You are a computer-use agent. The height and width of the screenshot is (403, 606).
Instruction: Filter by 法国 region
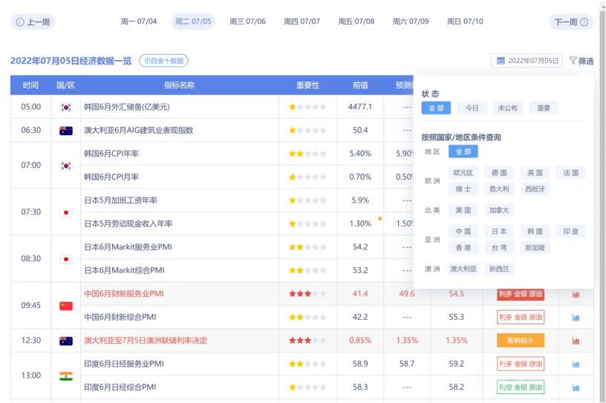coord(571,173)
